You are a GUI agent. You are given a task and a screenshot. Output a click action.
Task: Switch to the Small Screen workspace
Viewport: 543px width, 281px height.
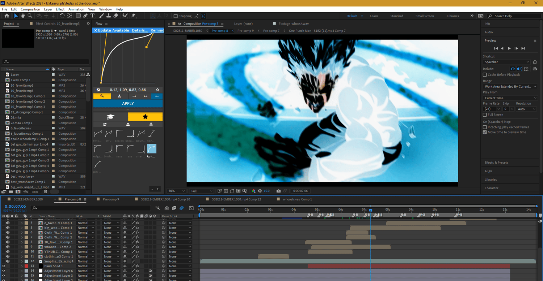[425, 16]
